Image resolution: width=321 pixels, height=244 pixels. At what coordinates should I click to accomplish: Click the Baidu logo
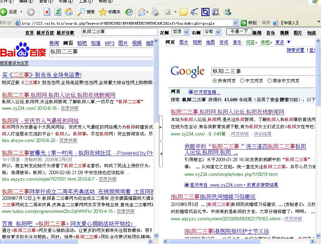click(23, 50)
